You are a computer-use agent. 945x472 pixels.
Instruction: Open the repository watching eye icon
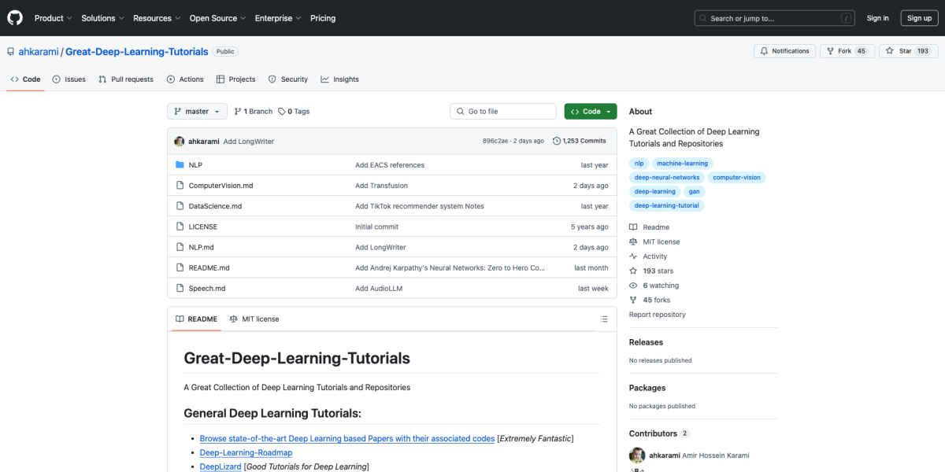click(x=632, y=285)
